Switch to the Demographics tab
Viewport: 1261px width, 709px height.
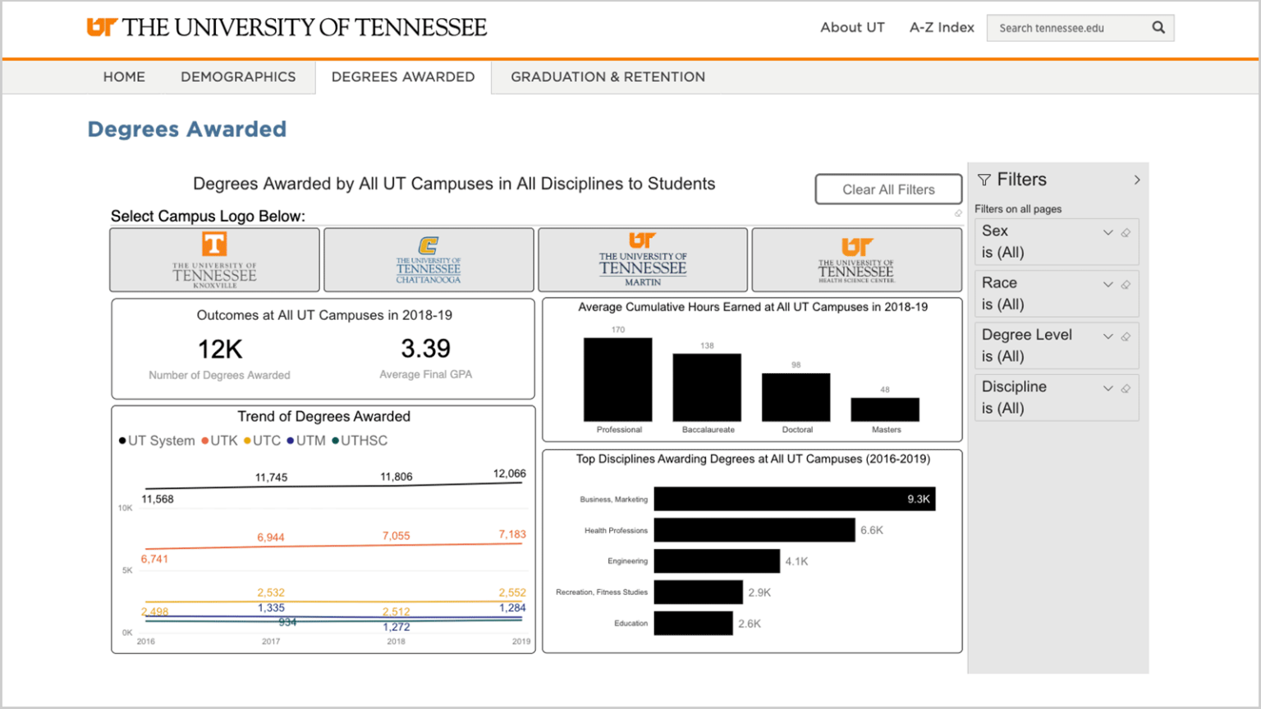point(238,77)
